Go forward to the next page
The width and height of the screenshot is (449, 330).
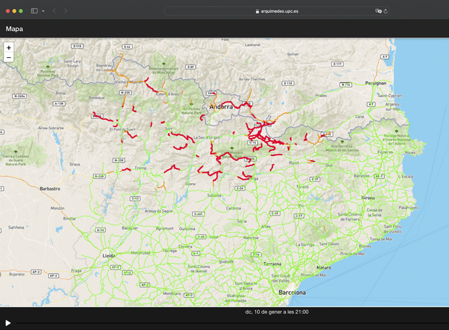click(x=65, y=11)
